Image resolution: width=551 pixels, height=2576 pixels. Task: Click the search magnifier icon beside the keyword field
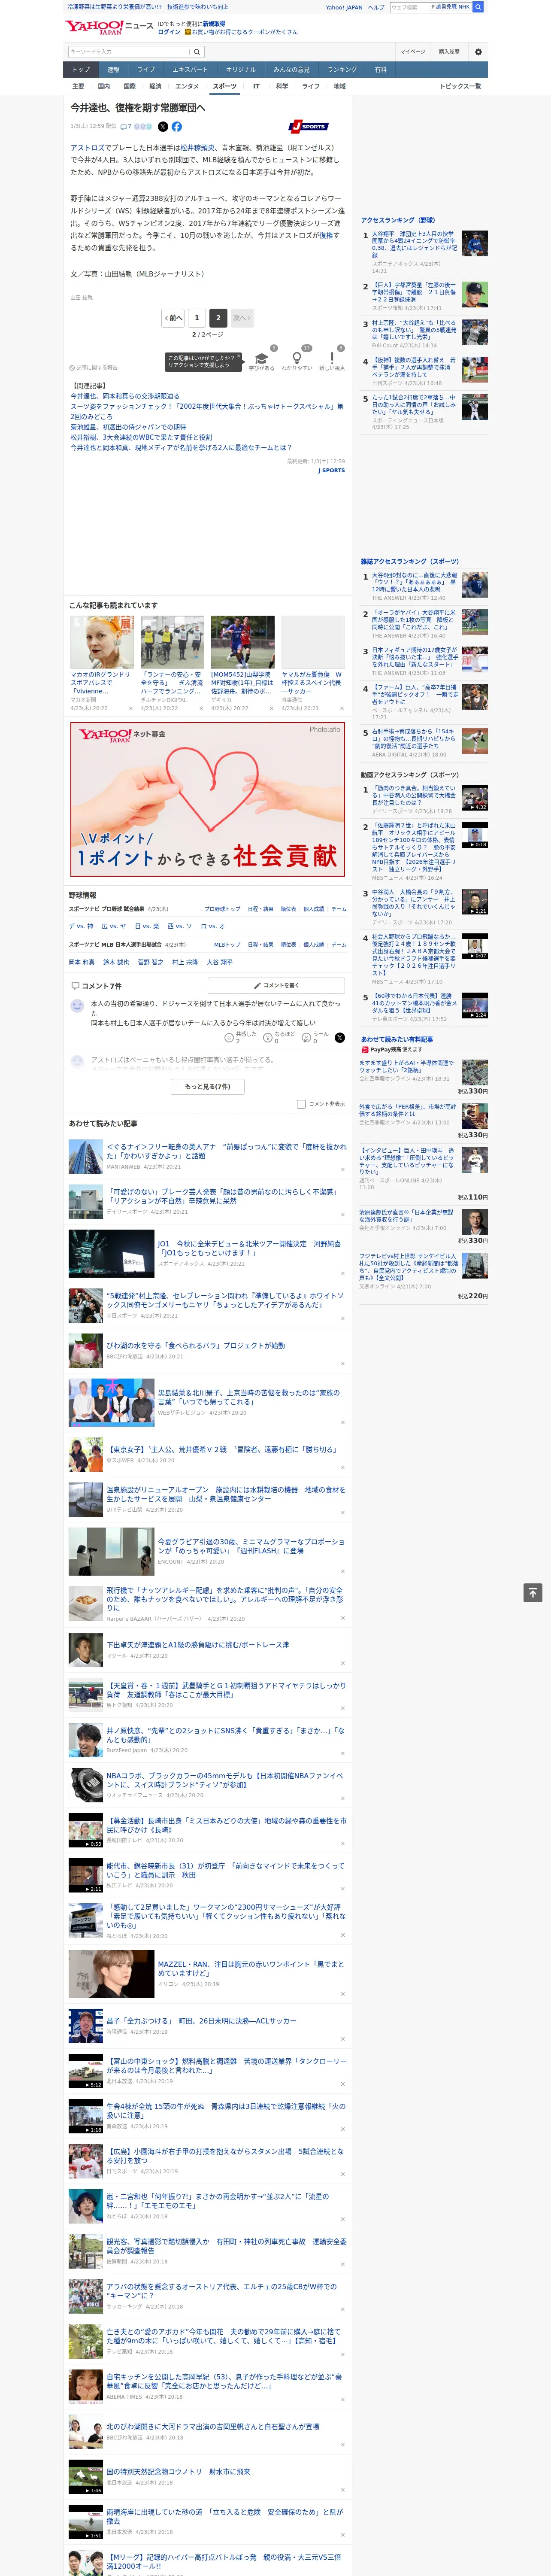(197, 52)
